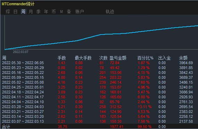The image size is (198, 129).
Task: Select the 周 weekly statistics tab
Action: [23, 12]
